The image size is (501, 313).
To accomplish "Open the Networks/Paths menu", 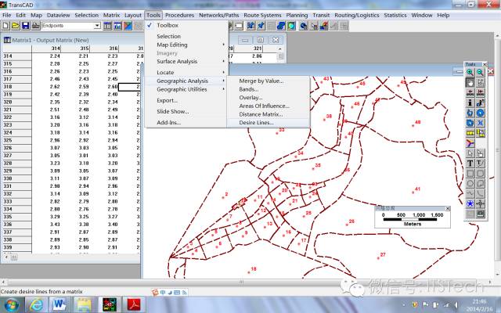I will coord(218,15).
